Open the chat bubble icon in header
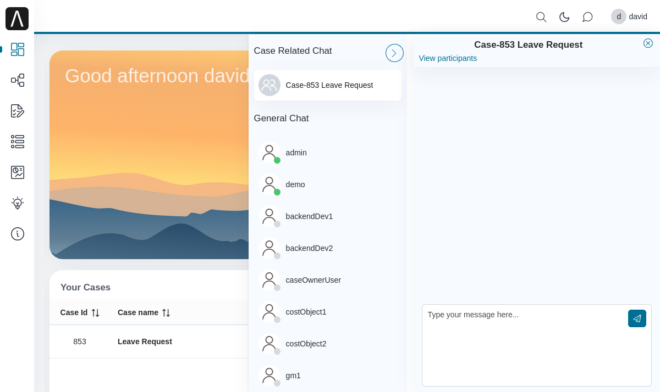Viewport: 660px width, 392px height. pyautogui.click(x=587, y=17)
